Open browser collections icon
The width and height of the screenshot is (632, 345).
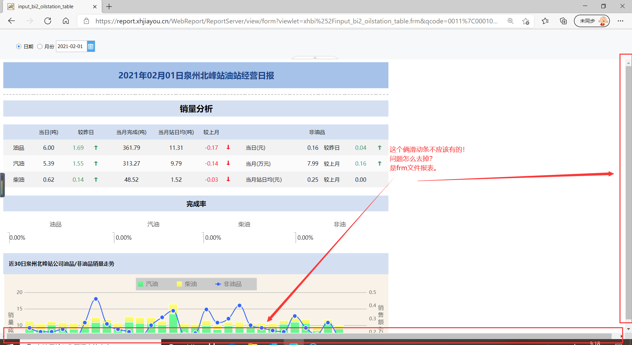tap(563, 21)
